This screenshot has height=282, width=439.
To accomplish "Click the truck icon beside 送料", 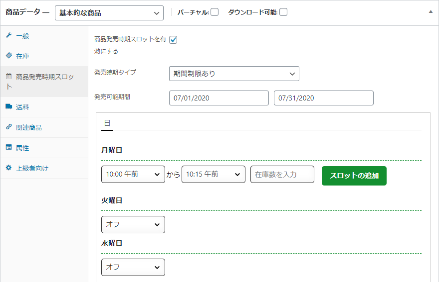I will [x=8, y=106].
